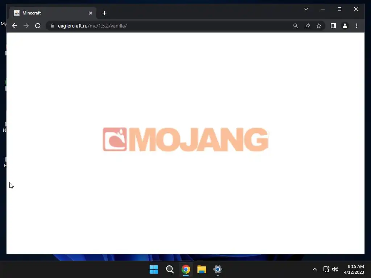Screen dimensions: 371x278
Task: Show hidden system tray icons
Action: coord(315,269)
